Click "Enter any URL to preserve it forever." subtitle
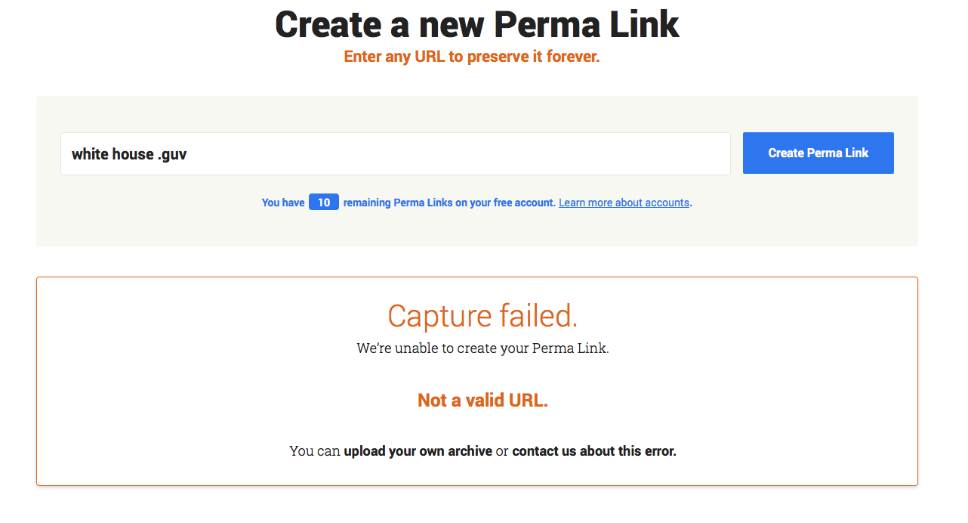Screen dimensions: 968x523 pyautogui.click(x=472, y=57)
